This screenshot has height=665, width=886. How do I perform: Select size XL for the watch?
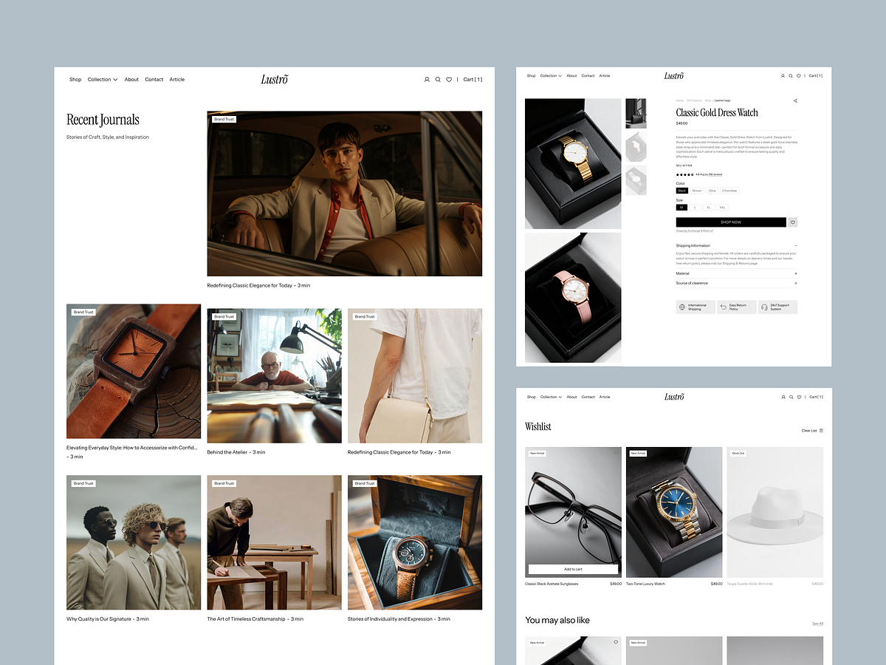708,208
